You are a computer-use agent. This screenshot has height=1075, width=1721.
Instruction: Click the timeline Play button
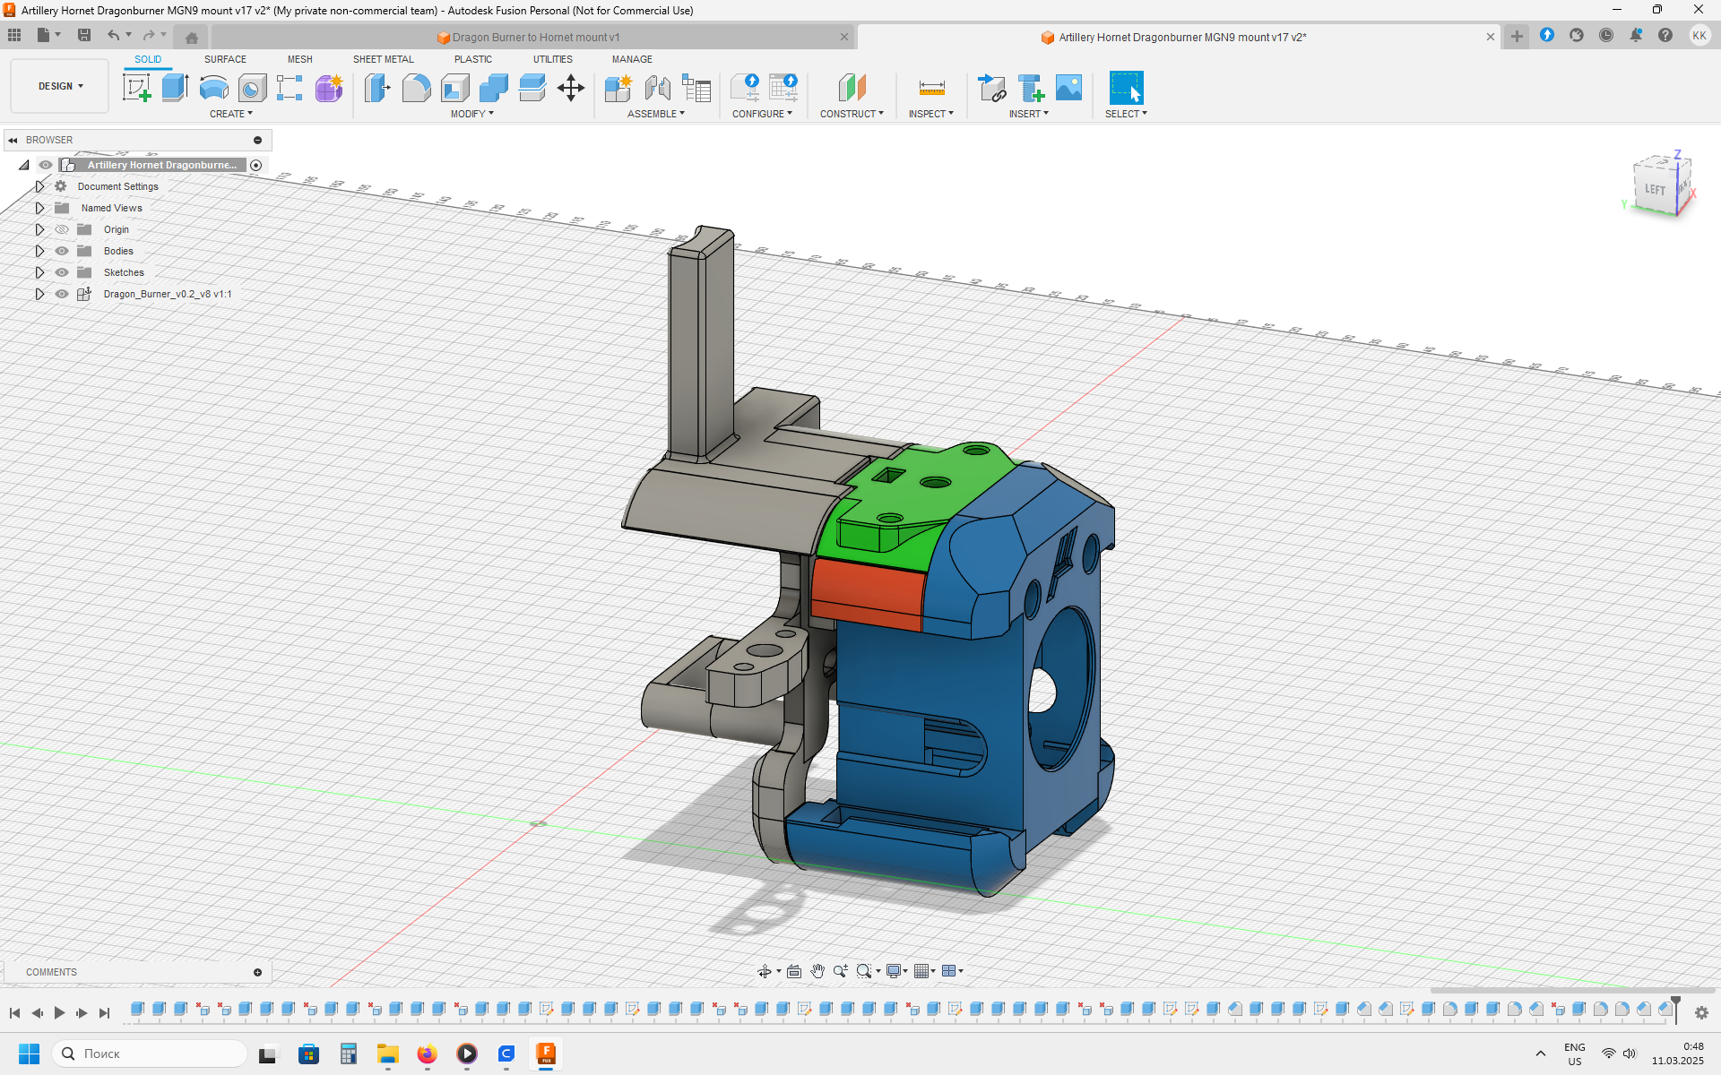tap(59, 1012)
